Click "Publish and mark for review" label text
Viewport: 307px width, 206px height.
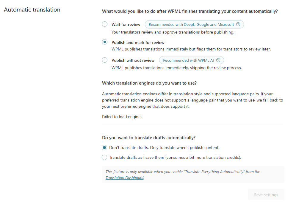click(x=138, y=42)
